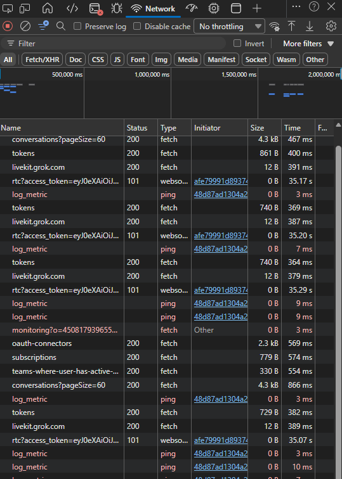Open the Memory chip icon tab
This screenshot has width=342, height=479.
pyautogui.click(x=214, y=9)
